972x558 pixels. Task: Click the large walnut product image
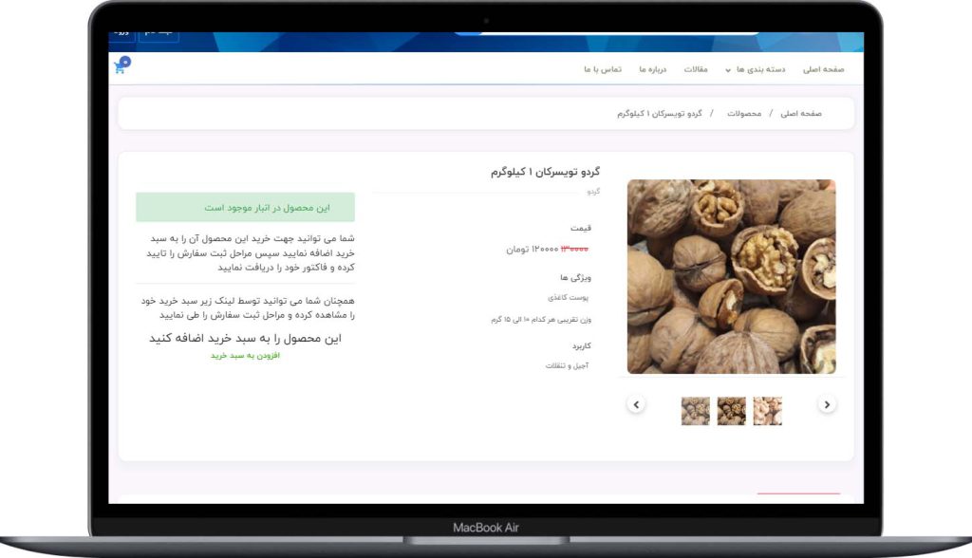click(x=731, y=277)
